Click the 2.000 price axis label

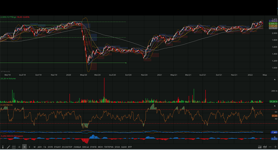(x=275, y=33)
